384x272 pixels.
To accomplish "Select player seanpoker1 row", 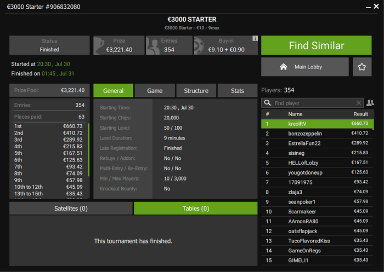I will click(x=317, y=202).
